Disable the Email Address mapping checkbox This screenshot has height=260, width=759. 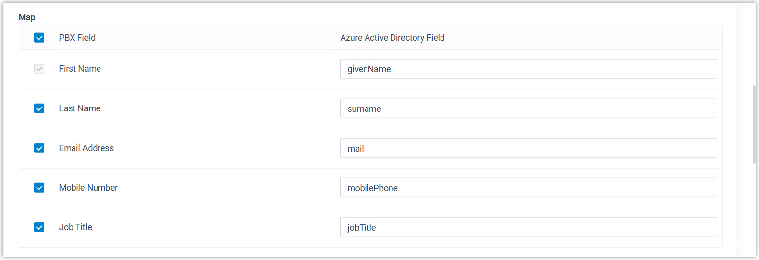[x=39, y=148]
